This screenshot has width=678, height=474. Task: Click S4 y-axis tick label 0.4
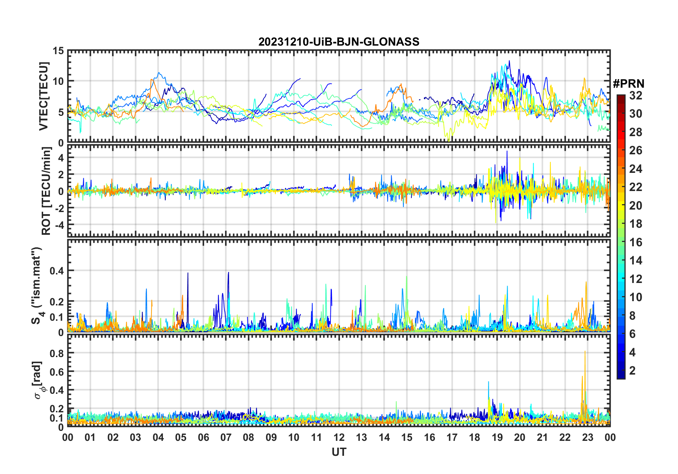coord(57,271)
